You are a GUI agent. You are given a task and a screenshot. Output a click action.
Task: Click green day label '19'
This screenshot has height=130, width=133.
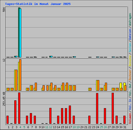click(78, 127)
